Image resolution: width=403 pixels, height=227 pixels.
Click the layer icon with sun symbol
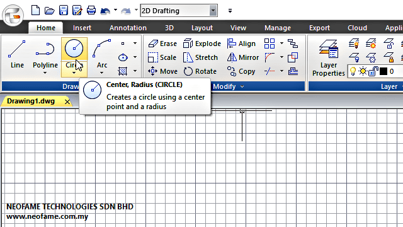[371, 44]
